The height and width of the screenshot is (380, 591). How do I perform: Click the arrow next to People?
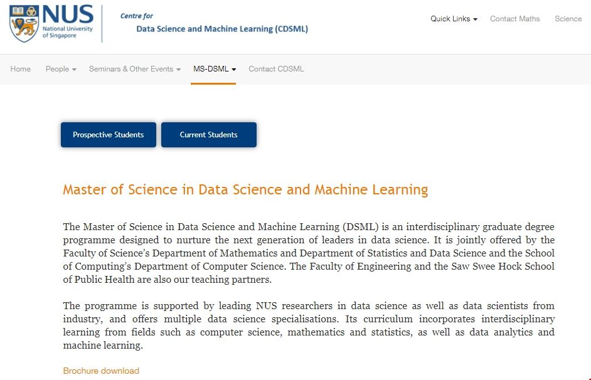point(74,70)
